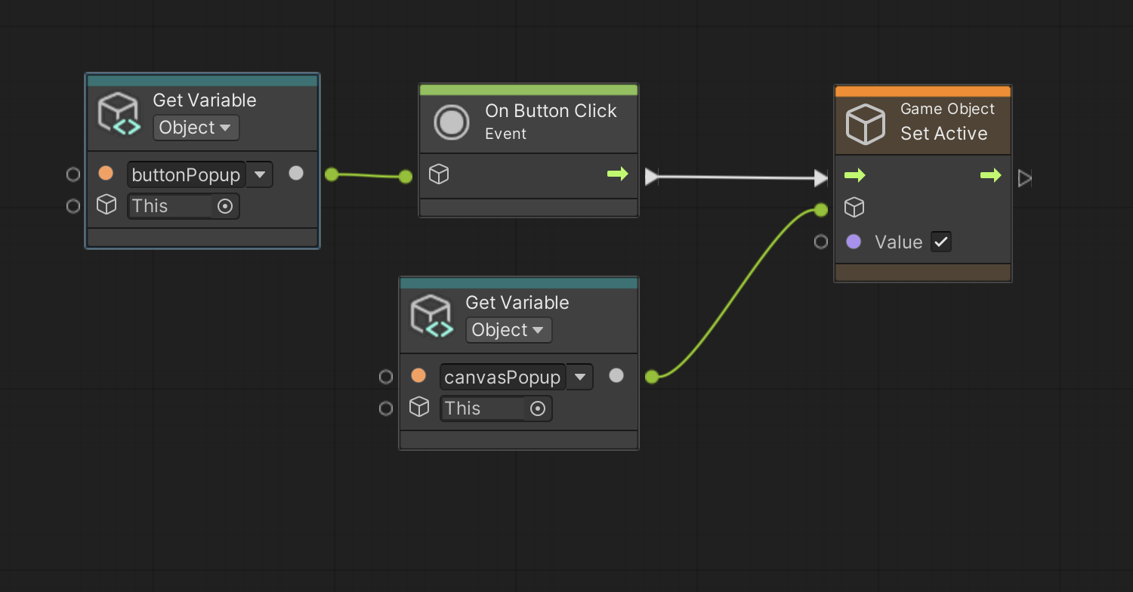Click On Button Click green trigger output arrow
Screen dimensions: 1133x592
(617, 174)
